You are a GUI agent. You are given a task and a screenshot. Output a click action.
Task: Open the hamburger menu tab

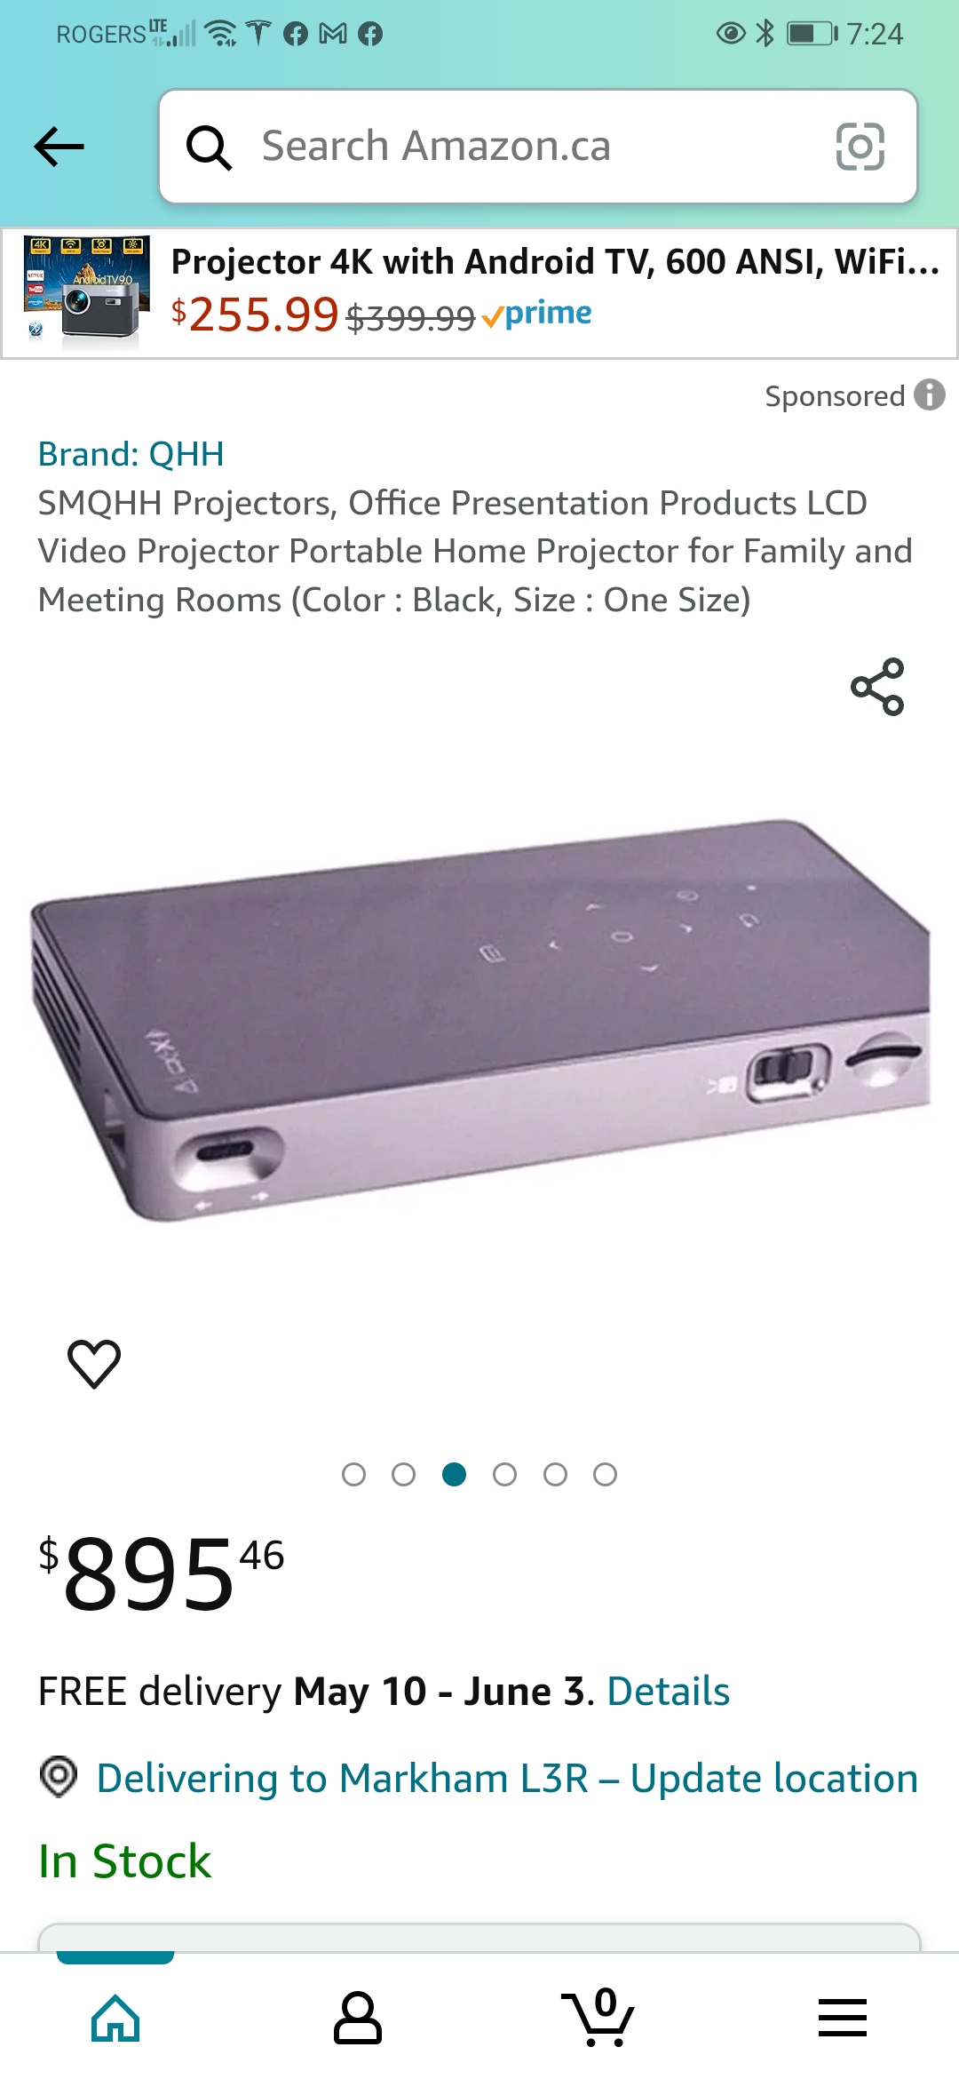coord(843,2017)
